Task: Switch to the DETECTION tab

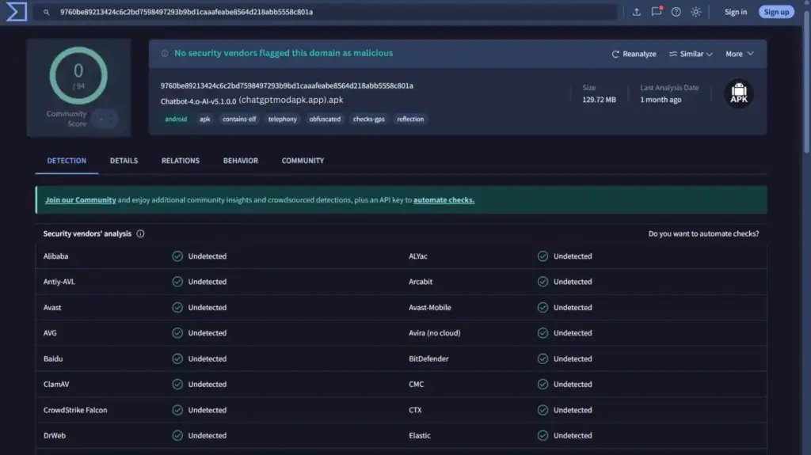Action: coord(67,161)
